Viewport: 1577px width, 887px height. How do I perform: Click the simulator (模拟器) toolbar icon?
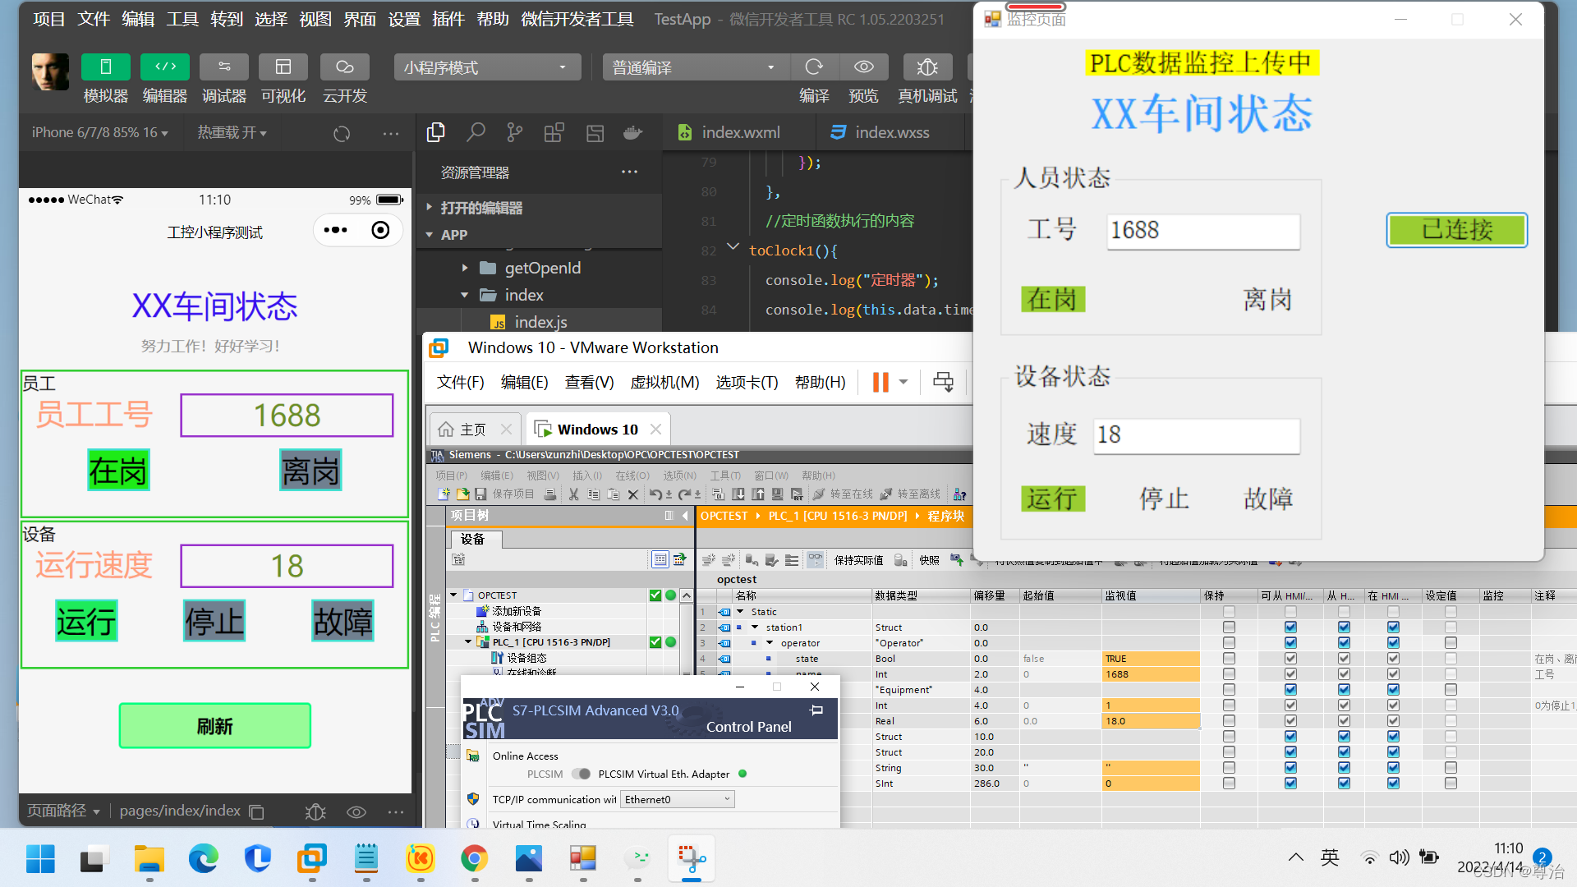pyautogui.click(x=105, y=67)
